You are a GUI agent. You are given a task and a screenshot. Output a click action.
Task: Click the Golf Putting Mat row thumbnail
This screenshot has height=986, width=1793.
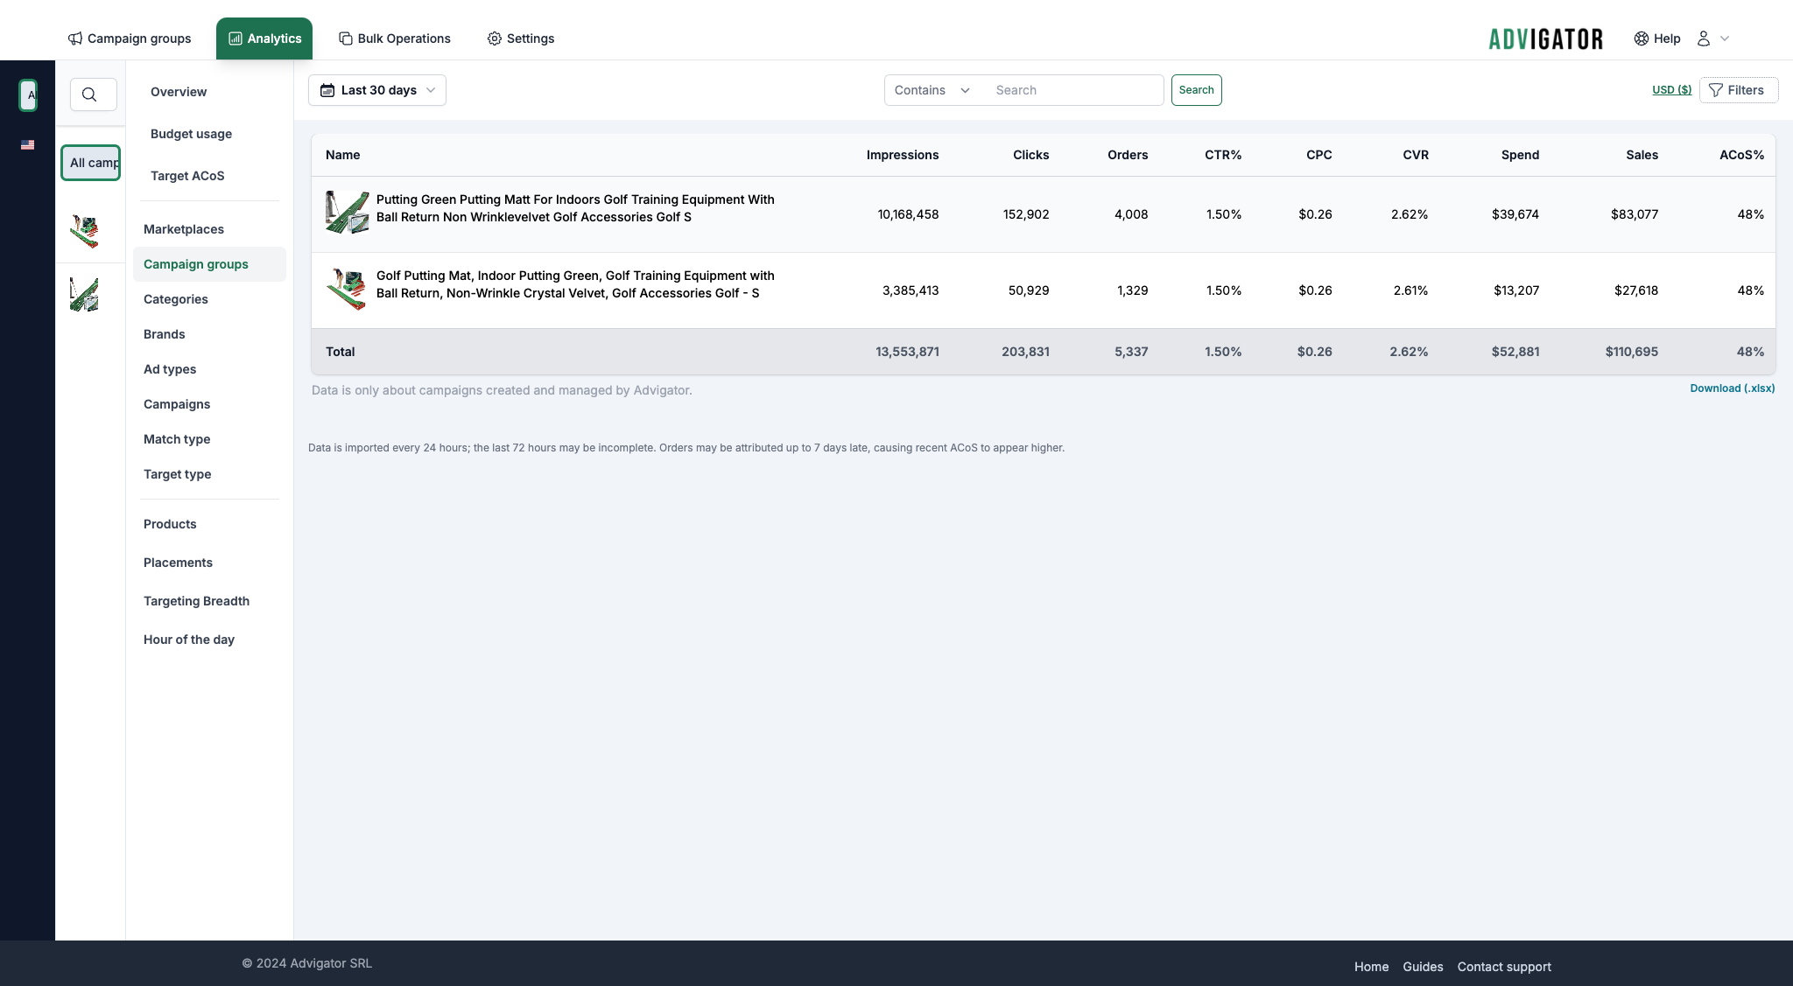[x=347, y=289]
